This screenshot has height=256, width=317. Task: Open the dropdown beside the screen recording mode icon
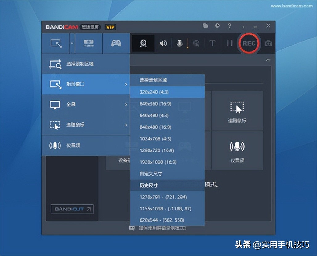tap(72, 43)
